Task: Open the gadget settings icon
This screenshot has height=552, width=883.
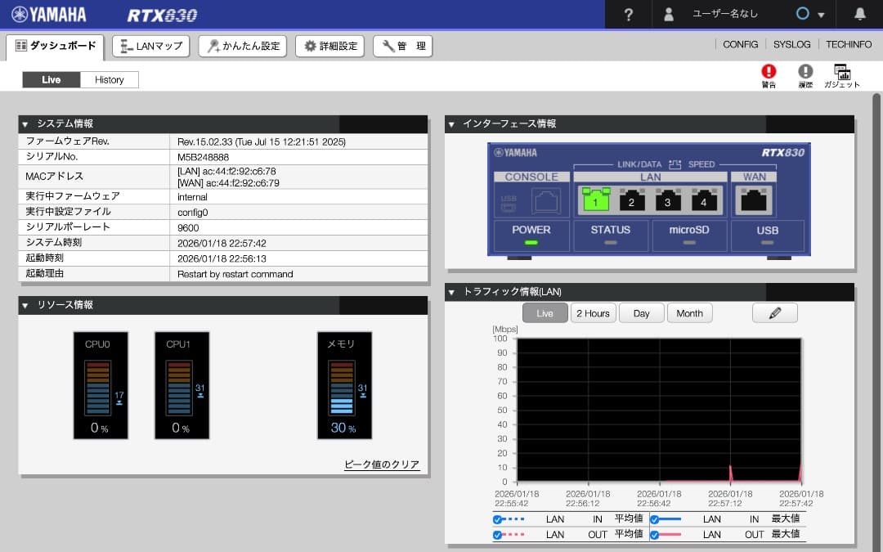Action: click(x=841, y=72)
